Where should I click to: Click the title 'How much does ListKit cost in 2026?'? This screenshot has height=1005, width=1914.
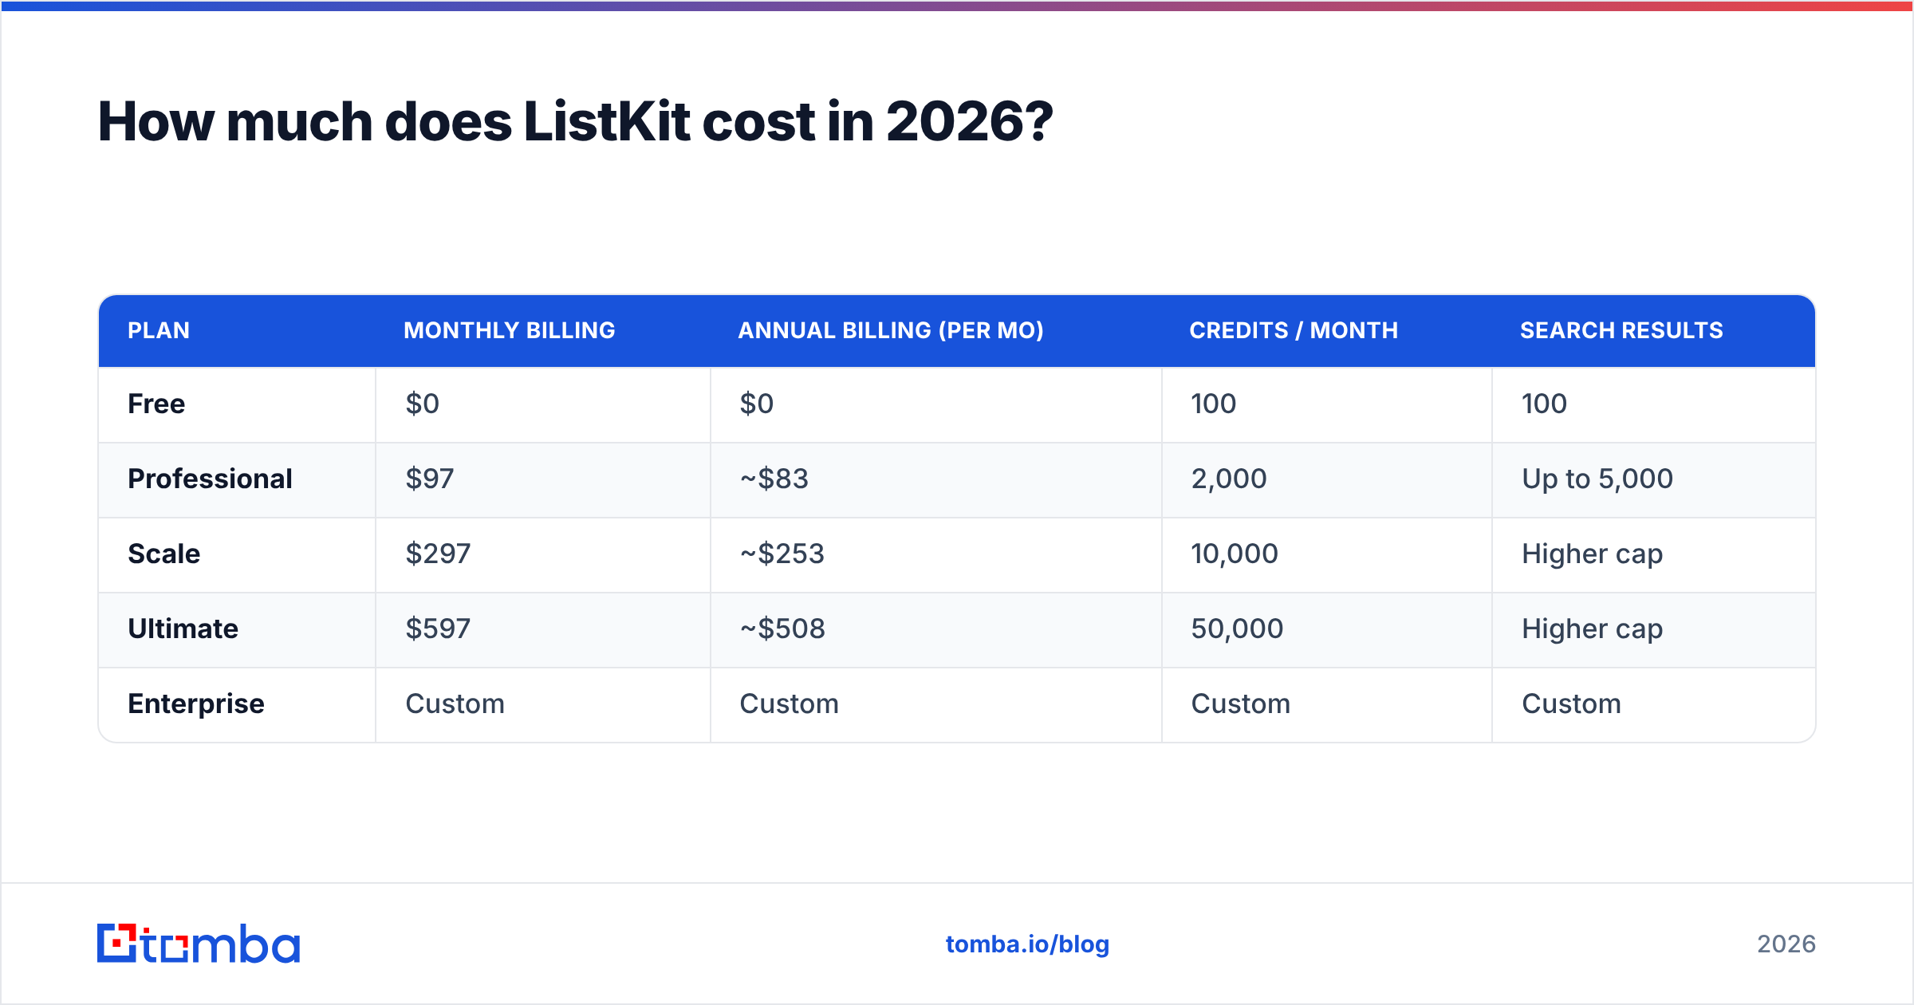[x=575, y=122]
